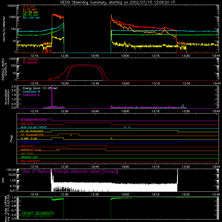Click the PARTICLE_FLAG label
This screenshot has height=222, width=222.
31,150
